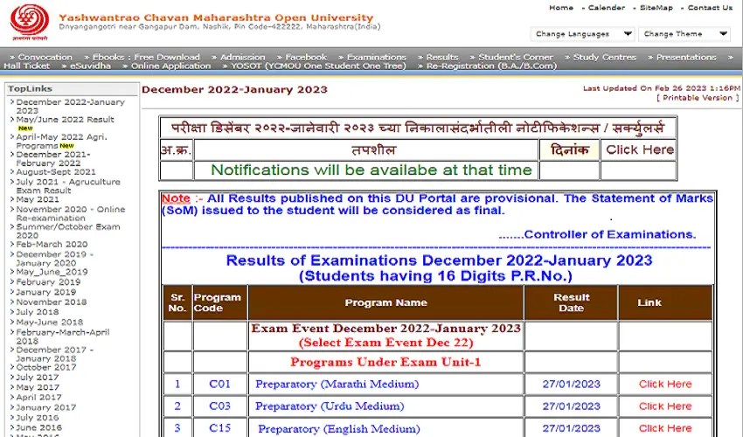Open December 2021-February 2022 link

pyautogui.click(x=52, y=159)
